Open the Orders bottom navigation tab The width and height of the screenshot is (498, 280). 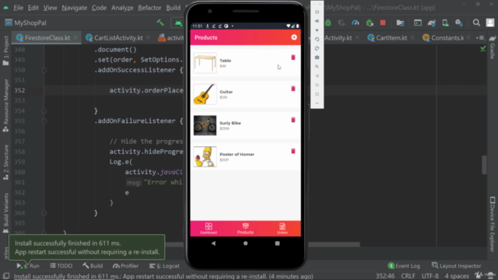(x=282, y=229)
